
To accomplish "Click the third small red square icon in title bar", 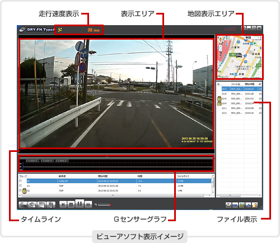I will 234,29.
